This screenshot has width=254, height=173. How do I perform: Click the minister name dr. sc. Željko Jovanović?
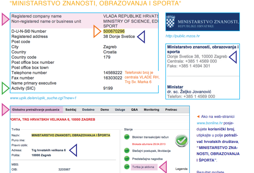[x=189, y=92]
